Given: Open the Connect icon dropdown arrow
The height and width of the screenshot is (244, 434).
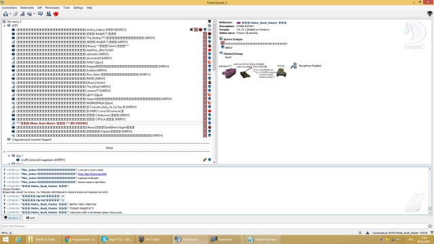Looking at the screenshot, I should [10, 14].
